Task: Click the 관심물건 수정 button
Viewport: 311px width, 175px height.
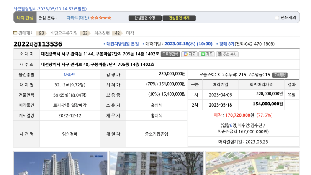Action: click(x=145, y=18)
